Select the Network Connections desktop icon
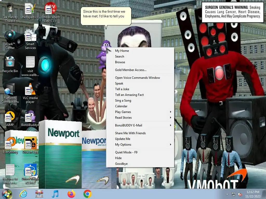 pos(10,94)
